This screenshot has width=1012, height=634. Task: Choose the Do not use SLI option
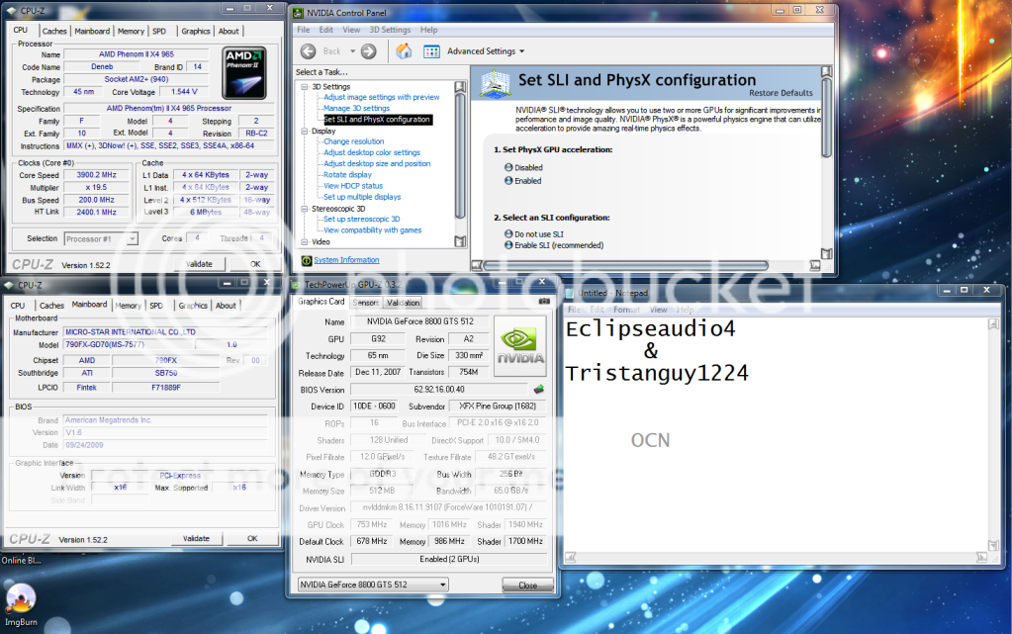click(x=508, y=233)
